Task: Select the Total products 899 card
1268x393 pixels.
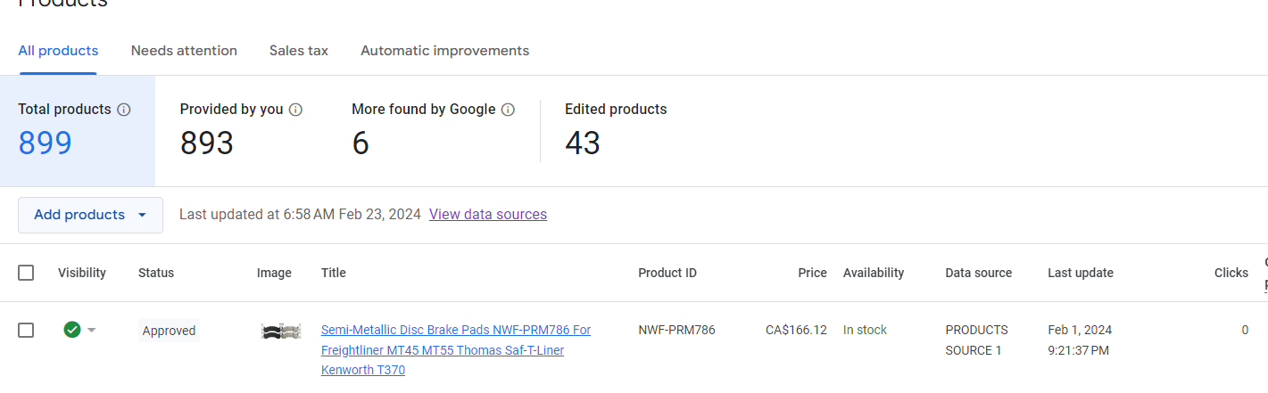Action: (x=78, y=131)
